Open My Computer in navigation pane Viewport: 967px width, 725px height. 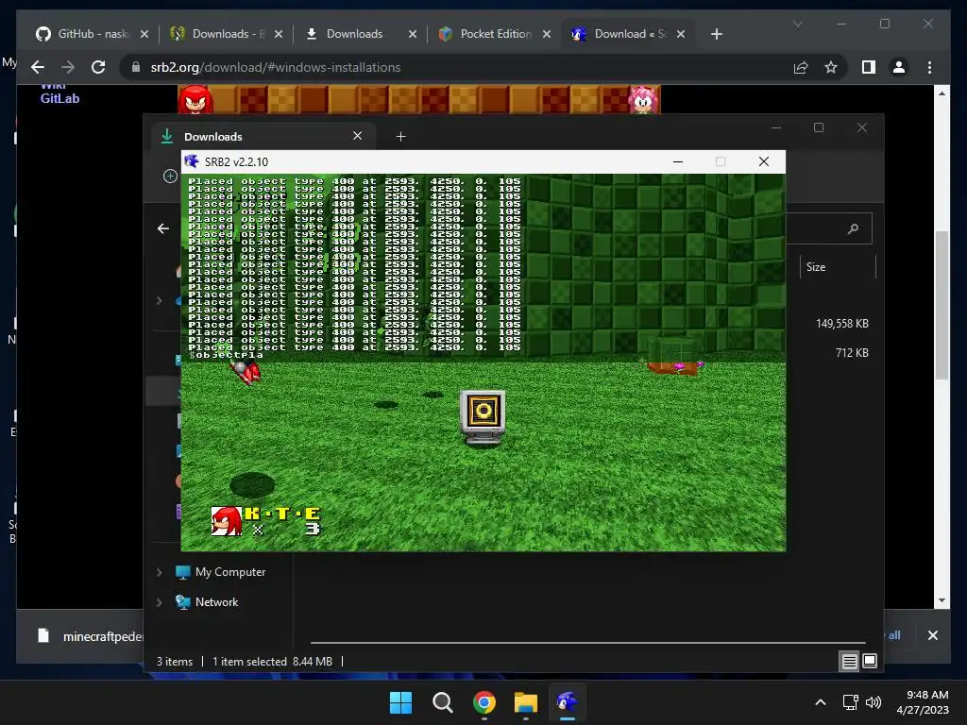pyautogui.click(x=230, y=572)
